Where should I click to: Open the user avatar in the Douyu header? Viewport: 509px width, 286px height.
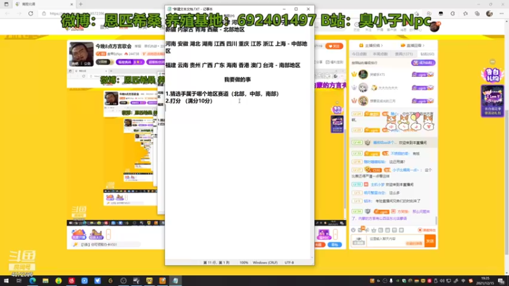[x=434, y=27]
